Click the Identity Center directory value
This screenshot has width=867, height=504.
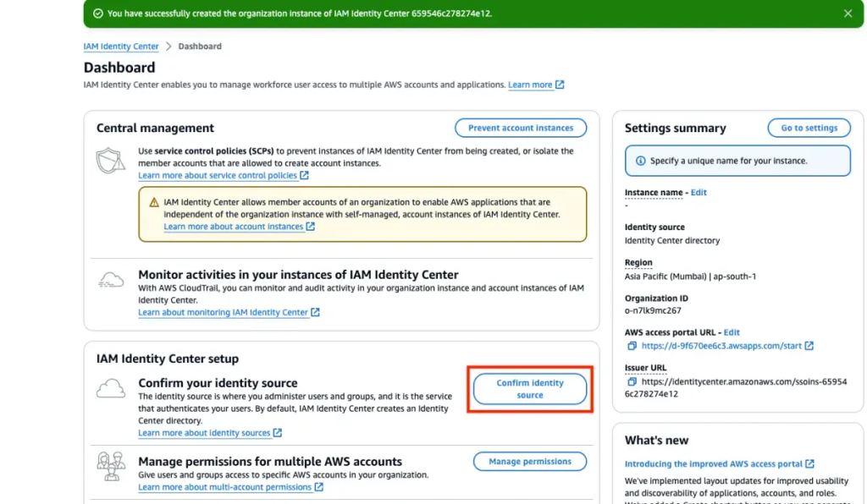[671, 241]
